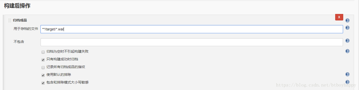Click the 不包含 field label
The height and width of the screenshot is (90, 359).
click(19, 42)
